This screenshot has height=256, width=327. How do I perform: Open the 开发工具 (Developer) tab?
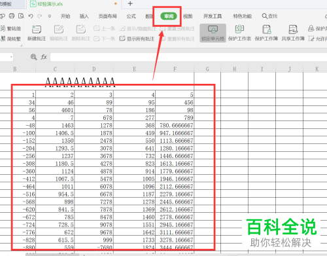click(x=213, y=16)
